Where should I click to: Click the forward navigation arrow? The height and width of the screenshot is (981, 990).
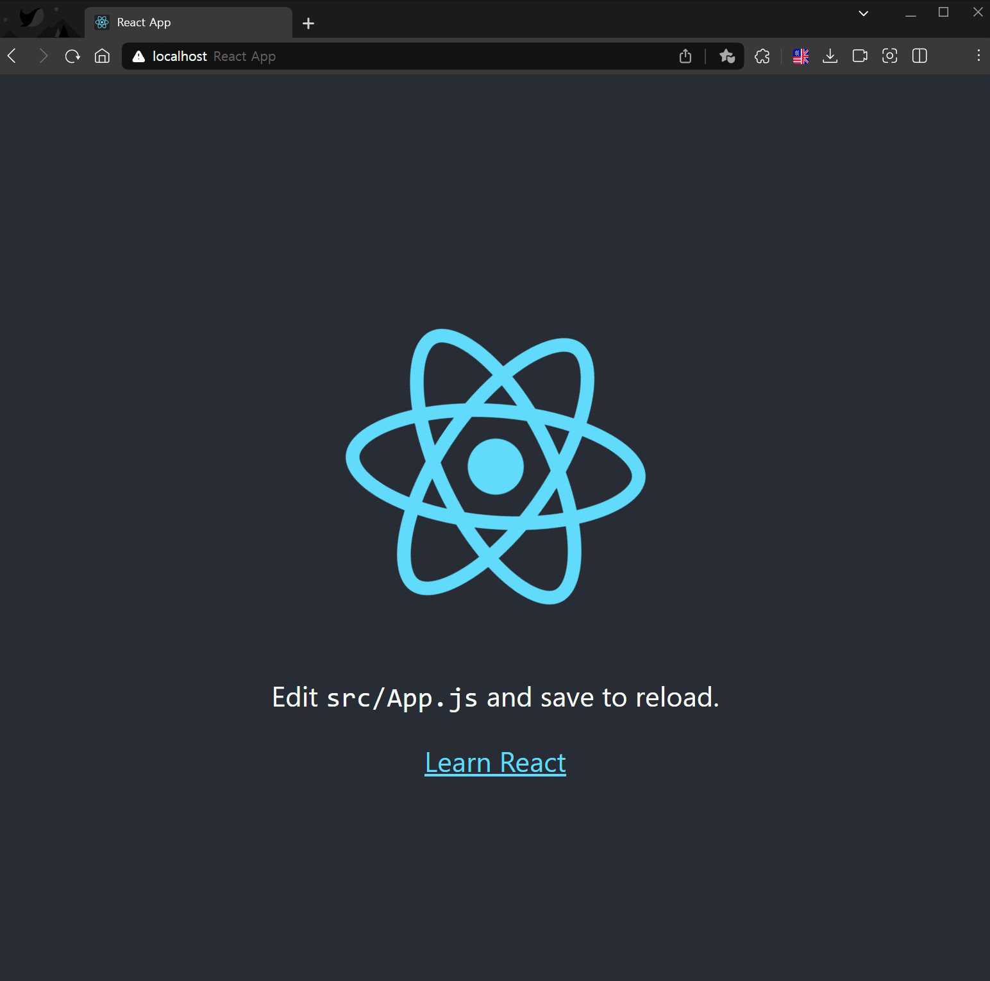coord(43,56)
